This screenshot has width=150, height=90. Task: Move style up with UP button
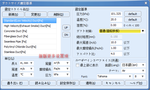coord(66,28)
